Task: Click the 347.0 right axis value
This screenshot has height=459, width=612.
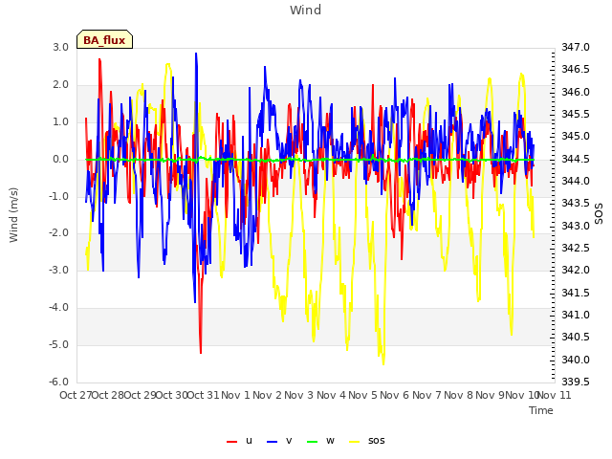Action: (x=576, y=47)
